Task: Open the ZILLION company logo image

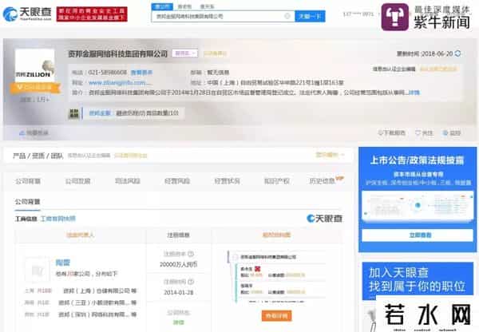Action: pyautogui.click(x=35, y=65)
